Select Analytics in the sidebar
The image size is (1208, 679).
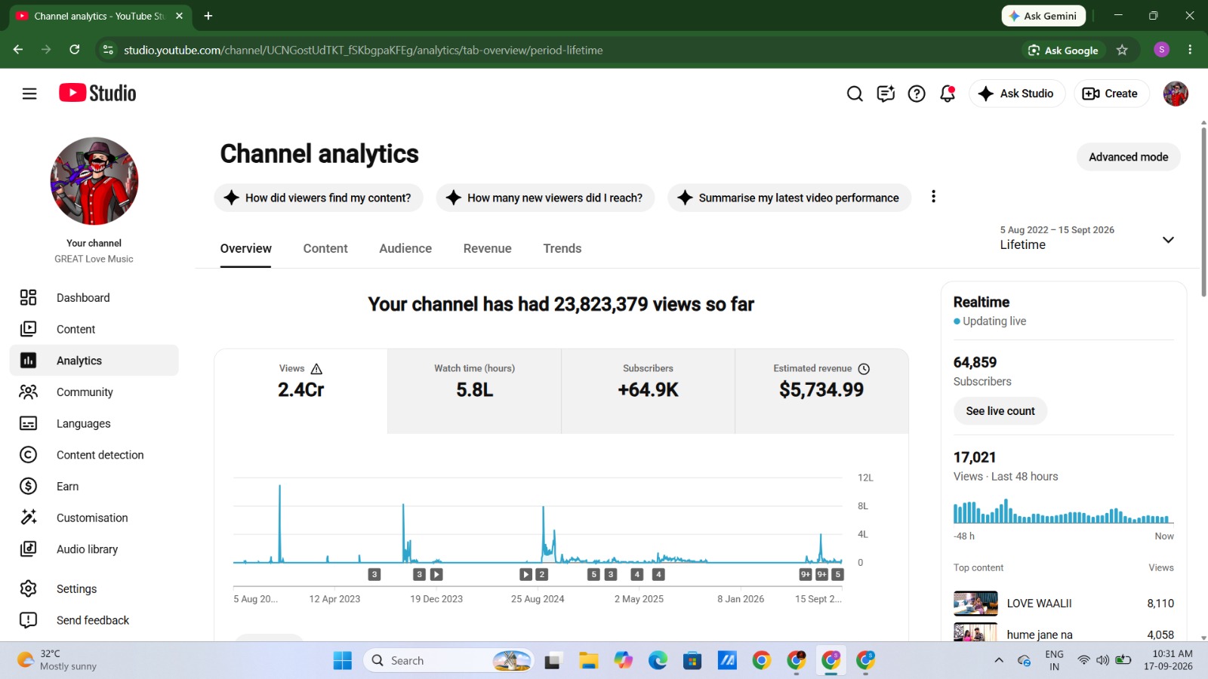(x=94, y=361)
